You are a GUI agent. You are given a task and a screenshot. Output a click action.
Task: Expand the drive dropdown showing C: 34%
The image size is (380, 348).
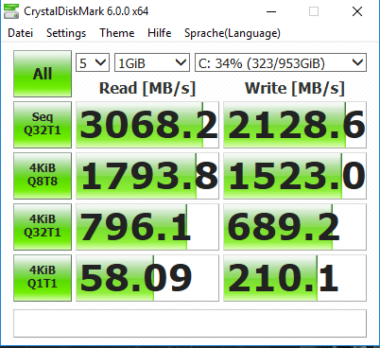[281, 62]
